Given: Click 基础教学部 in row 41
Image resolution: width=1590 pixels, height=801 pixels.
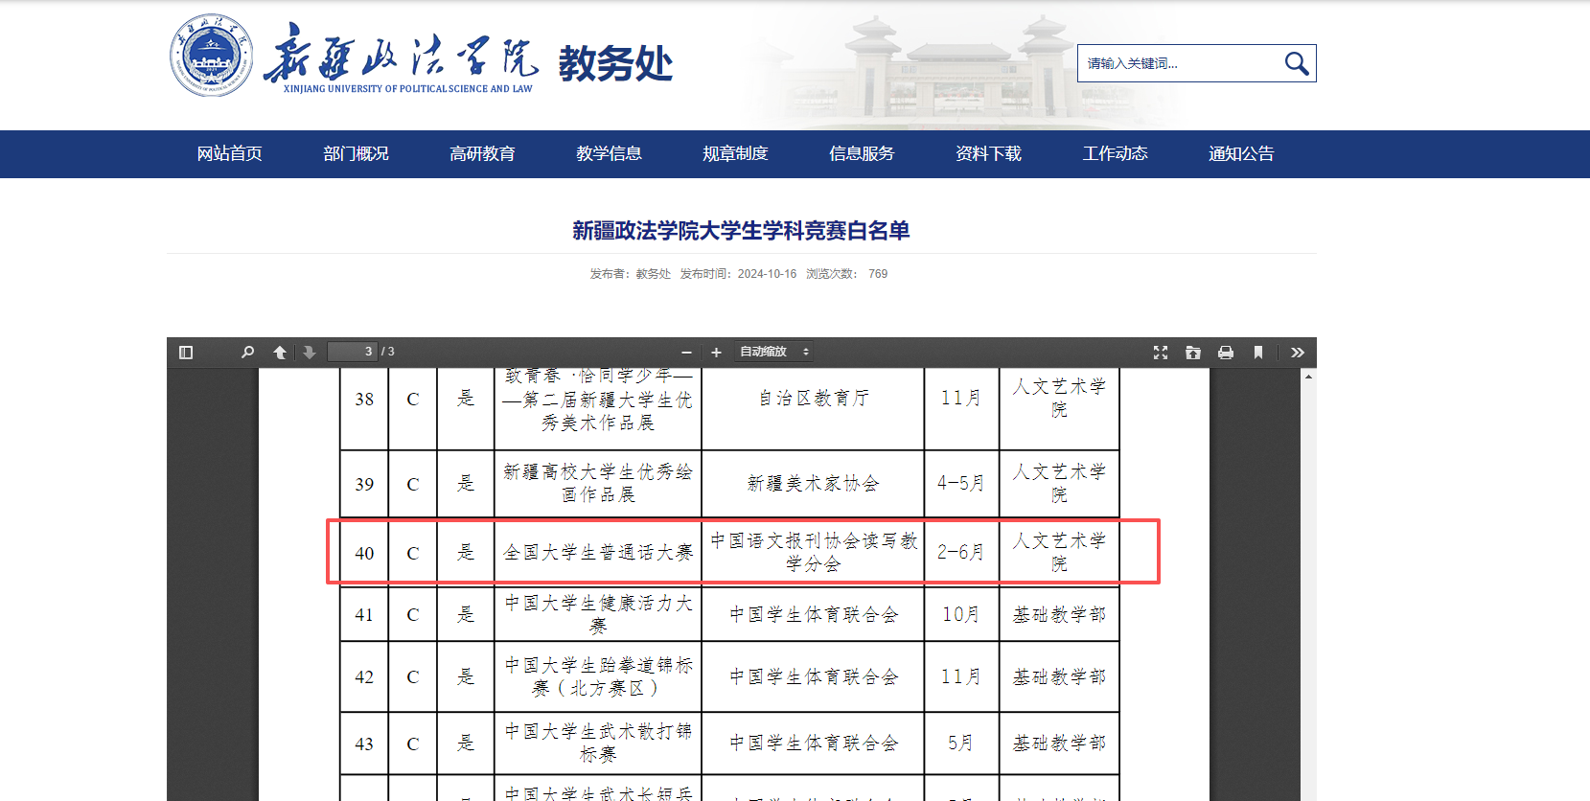Looking at the screenshot, I should (1059, 615).
